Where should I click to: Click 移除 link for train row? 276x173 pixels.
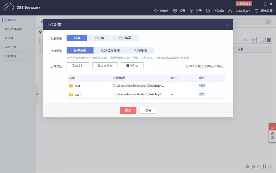pos(202,94)
